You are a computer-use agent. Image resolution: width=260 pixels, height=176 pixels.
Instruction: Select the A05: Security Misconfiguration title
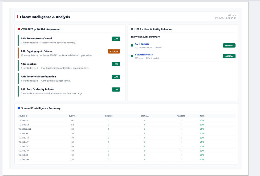pyautogui.click(x=38, y=77)
